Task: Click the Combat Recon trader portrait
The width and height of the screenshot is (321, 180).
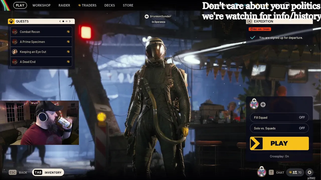Action: click(x=15, y=32)
